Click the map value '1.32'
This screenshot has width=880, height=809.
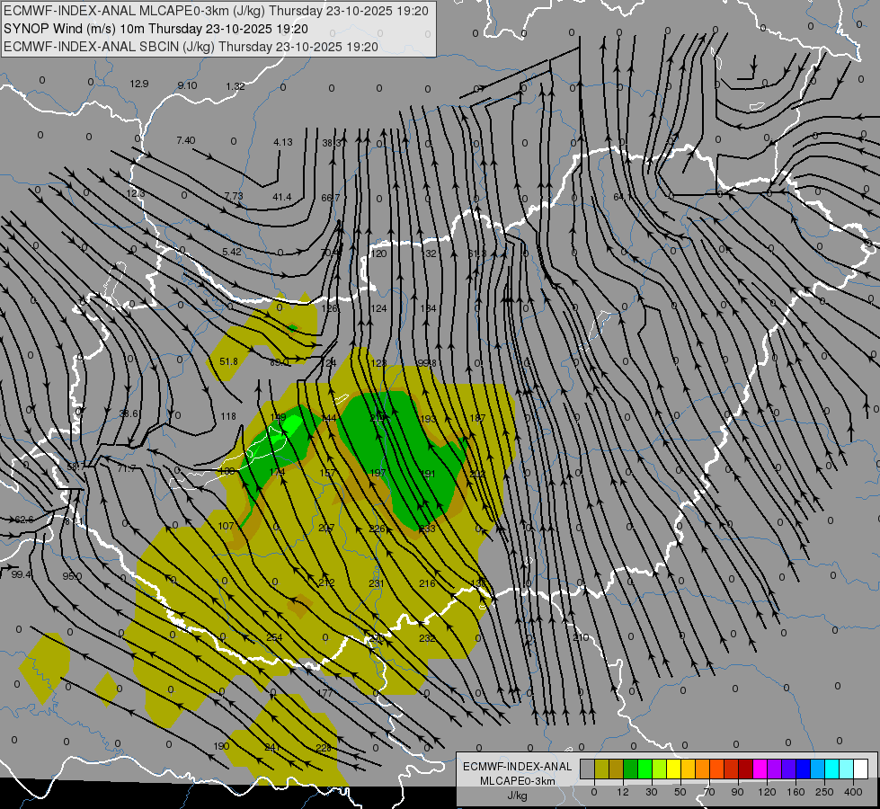(236, 86)
